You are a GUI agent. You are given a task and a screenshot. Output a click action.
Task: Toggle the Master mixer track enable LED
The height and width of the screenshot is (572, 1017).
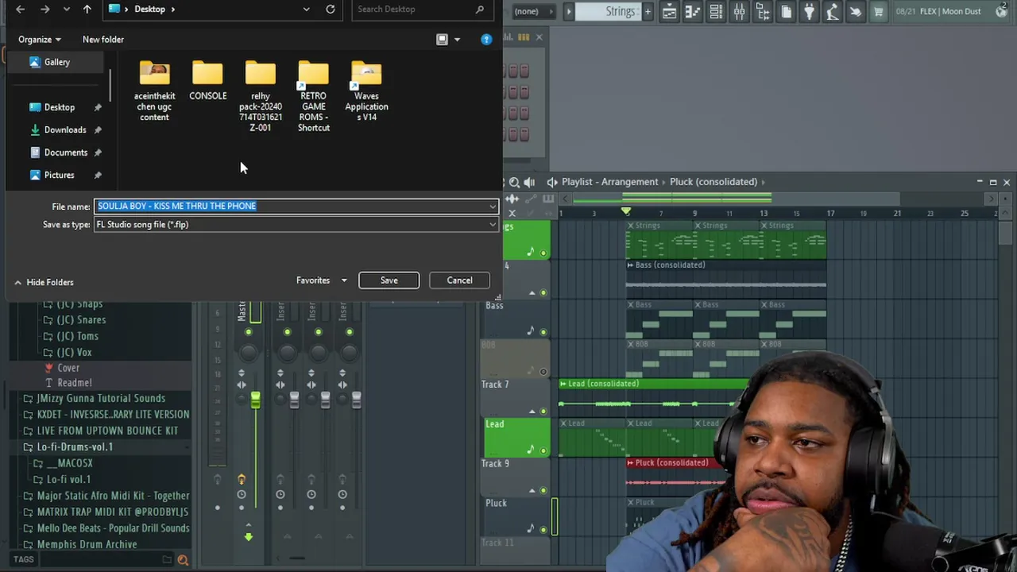tap(249, 332)
